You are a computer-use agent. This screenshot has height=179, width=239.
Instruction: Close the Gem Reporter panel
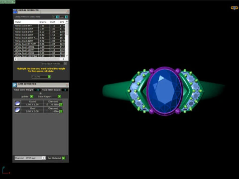67,85
